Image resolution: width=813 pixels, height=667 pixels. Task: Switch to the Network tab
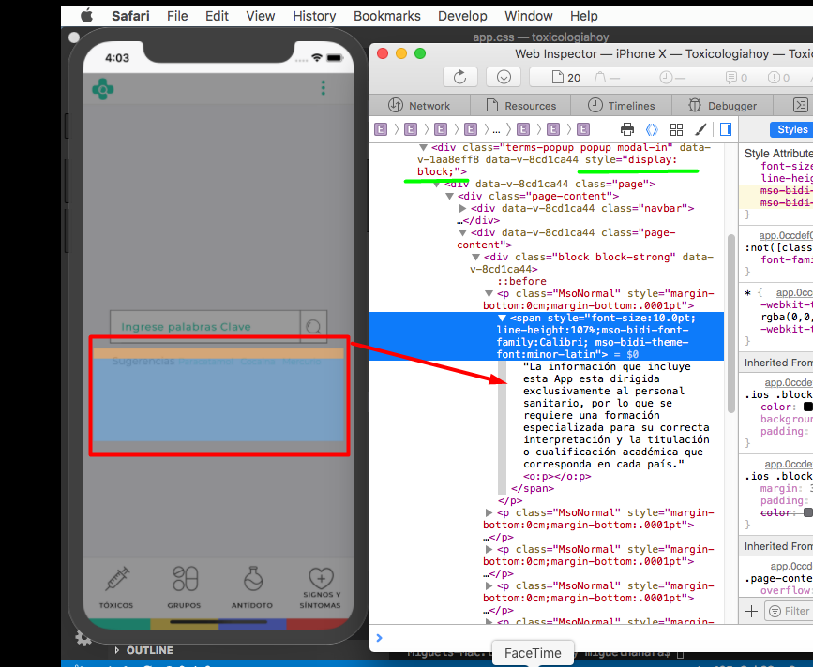pos(419,105)
